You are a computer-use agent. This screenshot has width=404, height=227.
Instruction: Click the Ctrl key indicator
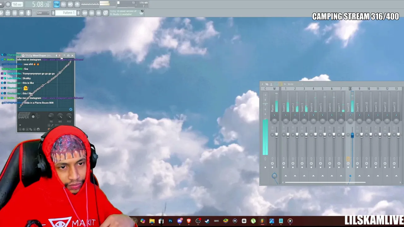(92, 13)
